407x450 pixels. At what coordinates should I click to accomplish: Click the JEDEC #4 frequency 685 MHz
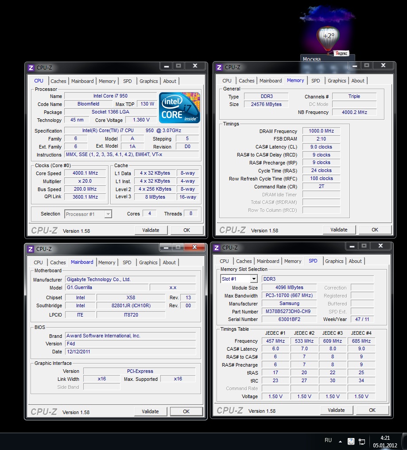click(361, 341)
